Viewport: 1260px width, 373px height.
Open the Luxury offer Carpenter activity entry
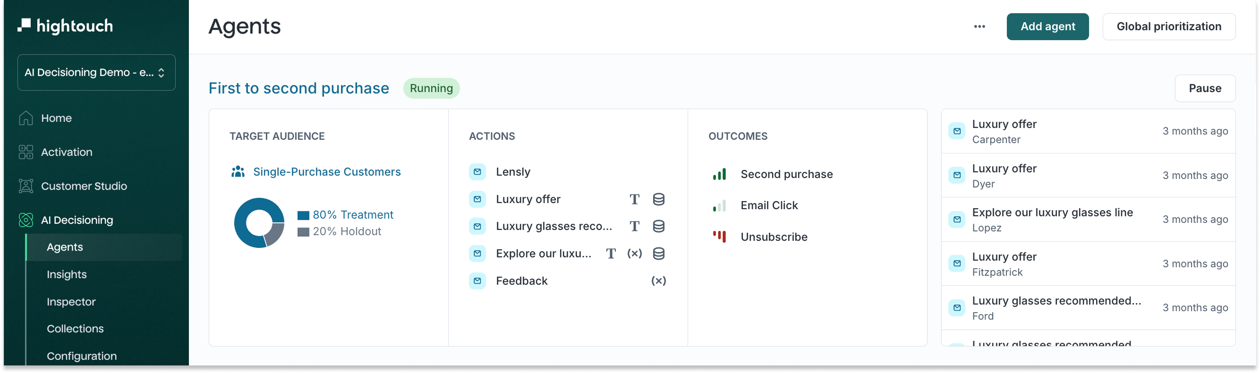(1088, 132)
